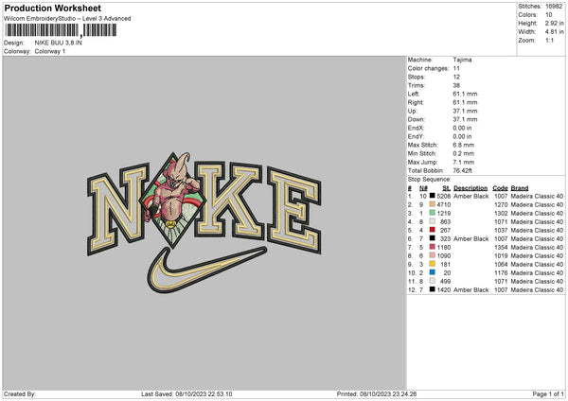Pick the green swatch beside stitch count 1219
Viewport: 568px width, 401px height.
pyautogui.click(x=433, y=213)
